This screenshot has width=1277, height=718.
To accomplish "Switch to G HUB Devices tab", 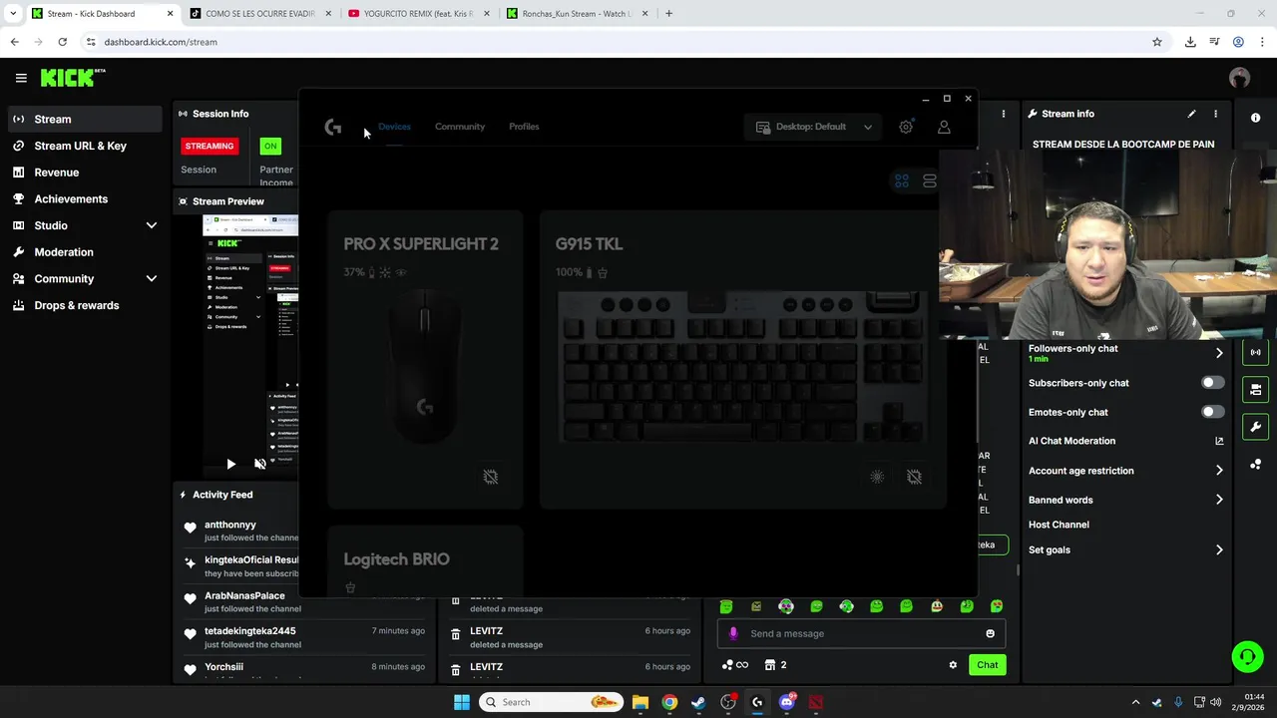I will tap(395, 127).
